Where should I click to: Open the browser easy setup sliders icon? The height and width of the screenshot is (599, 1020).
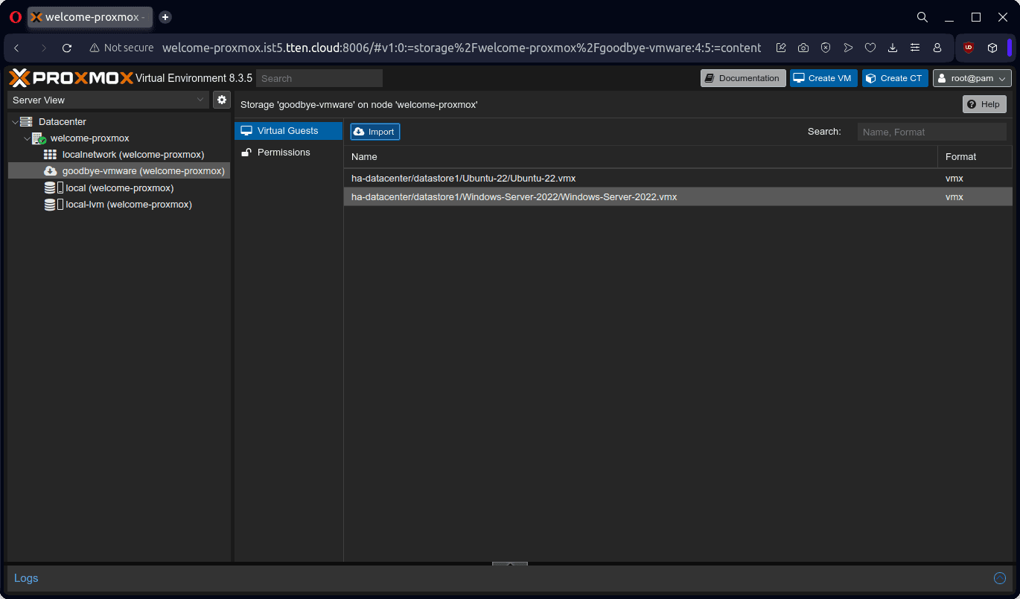tap(915, 48)
